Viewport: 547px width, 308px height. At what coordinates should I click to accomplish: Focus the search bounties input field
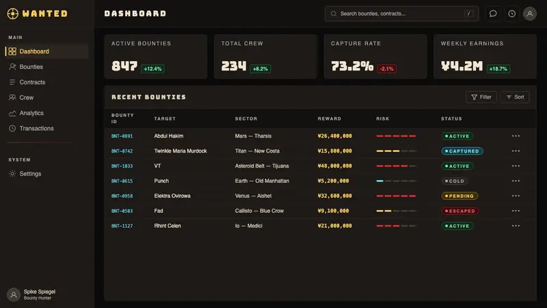tap(401, 14)
